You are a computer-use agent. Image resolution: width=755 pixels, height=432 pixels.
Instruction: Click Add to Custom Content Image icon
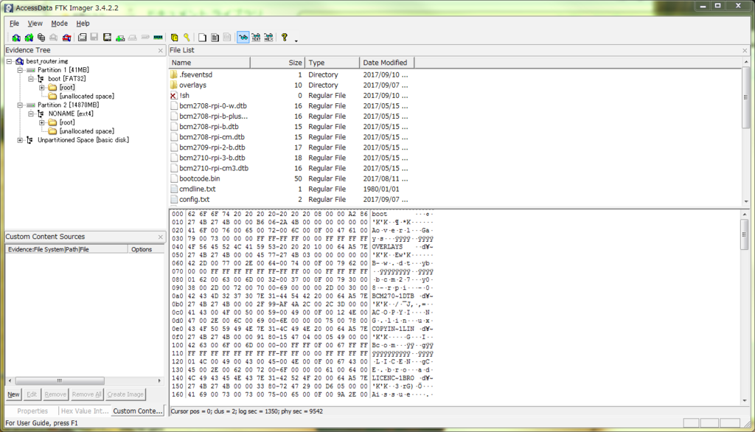(x=120, y=38)
